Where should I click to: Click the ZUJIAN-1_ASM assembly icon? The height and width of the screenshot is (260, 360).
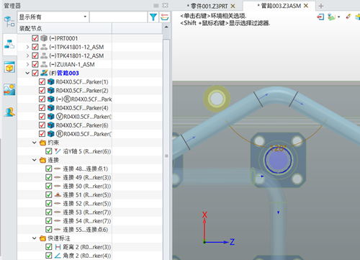pyautogui.click(x=44, y=64)
